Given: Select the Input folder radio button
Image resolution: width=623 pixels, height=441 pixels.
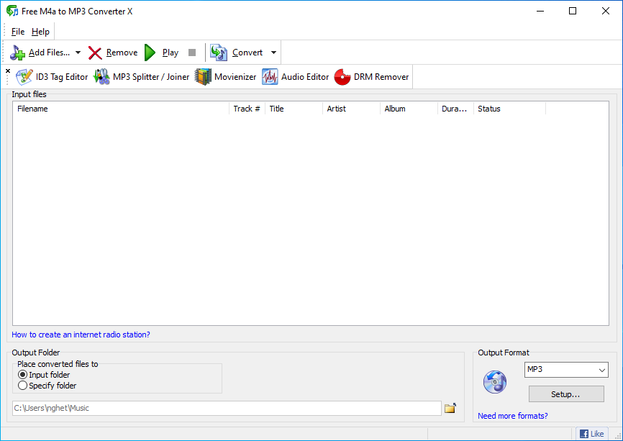Looking at the screenshot, I should [22, 374].
